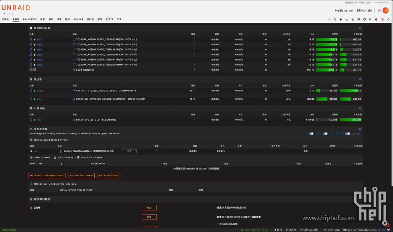Click the red power/alert circle icon
Screen dimensions: 393x232
point(383,19)
